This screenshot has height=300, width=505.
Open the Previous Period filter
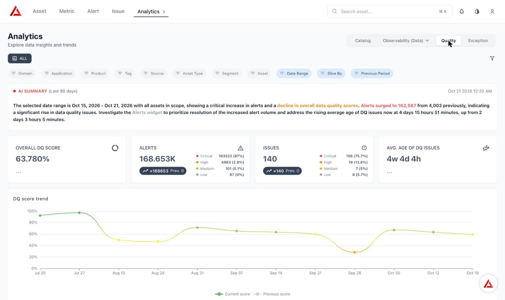[372, 73]
